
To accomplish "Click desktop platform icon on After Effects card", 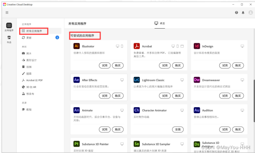I will 122,80.
